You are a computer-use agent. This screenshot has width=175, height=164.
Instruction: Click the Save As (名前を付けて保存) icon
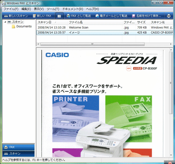[133, 16]
